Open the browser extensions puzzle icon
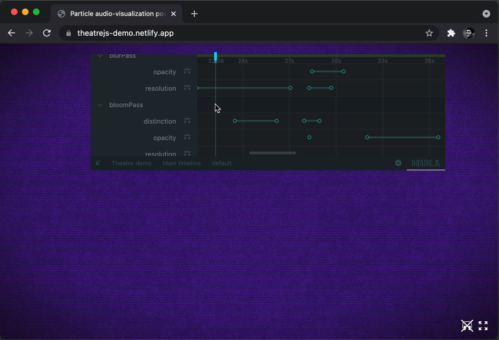 pyautogui.click(x=451, y=33)
